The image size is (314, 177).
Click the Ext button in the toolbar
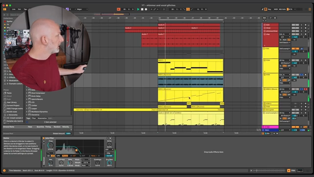[x=19, y=9]
